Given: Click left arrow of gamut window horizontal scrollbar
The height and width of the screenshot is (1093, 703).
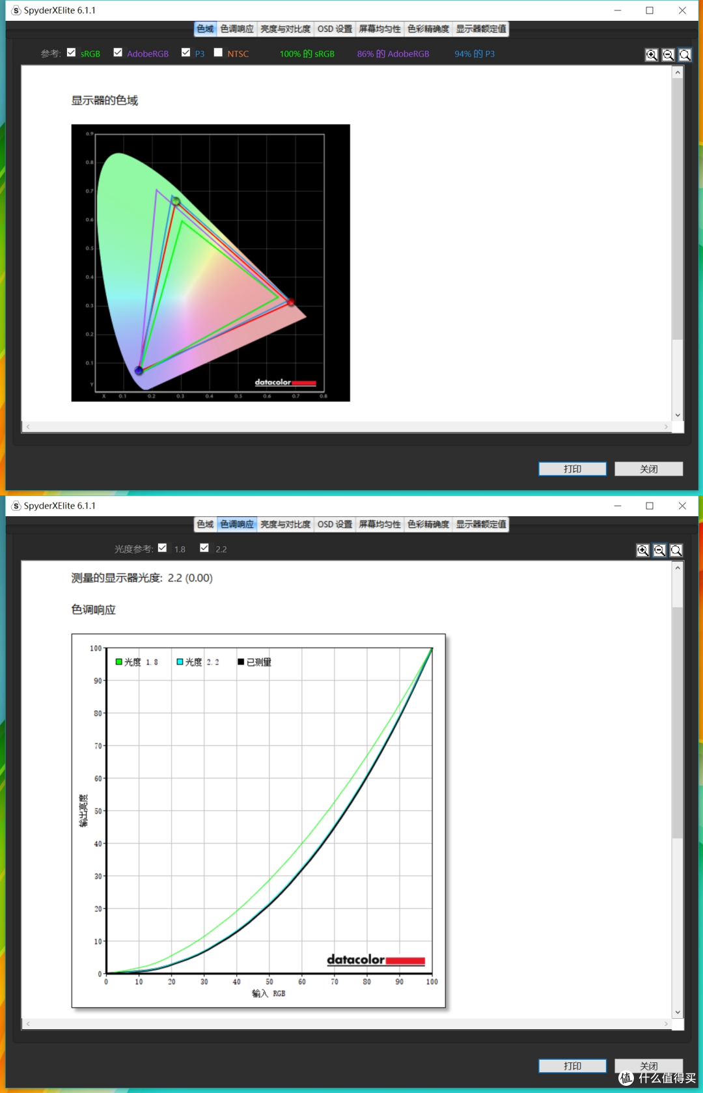Looking at the screenshot, I should tap(28, 426).
